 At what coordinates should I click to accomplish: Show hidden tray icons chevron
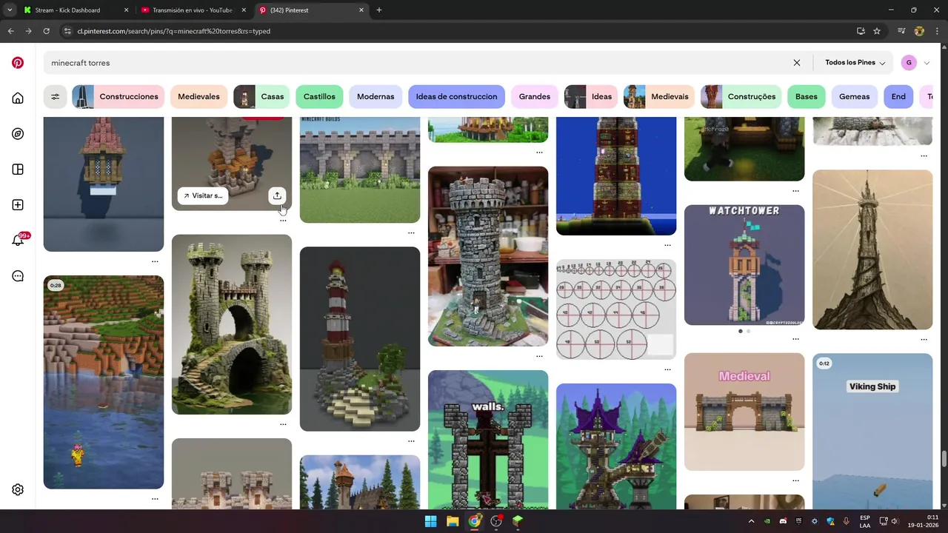[751, 521]
